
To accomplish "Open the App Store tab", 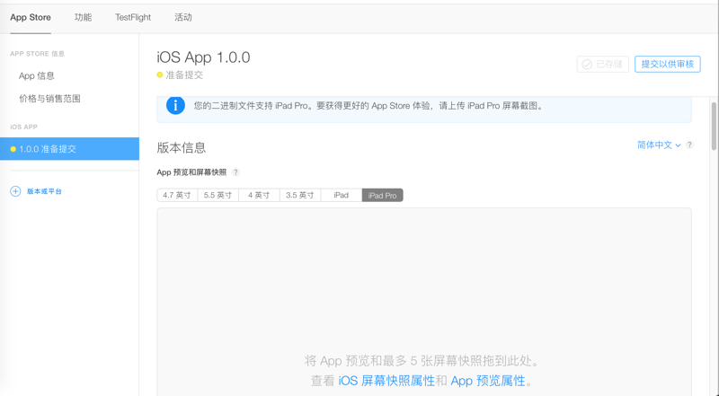I will 31,17.
